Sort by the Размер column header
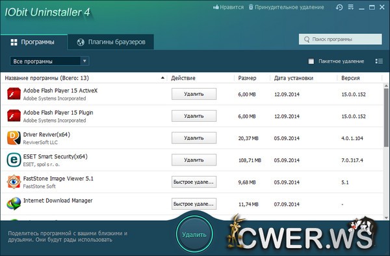This screenshot has height=256, width=390. 247,78
